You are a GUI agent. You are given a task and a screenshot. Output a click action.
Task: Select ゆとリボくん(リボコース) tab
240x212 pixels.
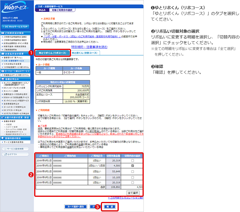pos(53,53)
